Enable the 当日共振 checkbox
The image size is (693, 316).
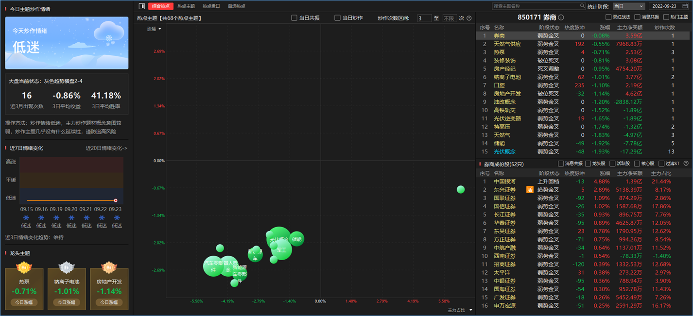294,18
